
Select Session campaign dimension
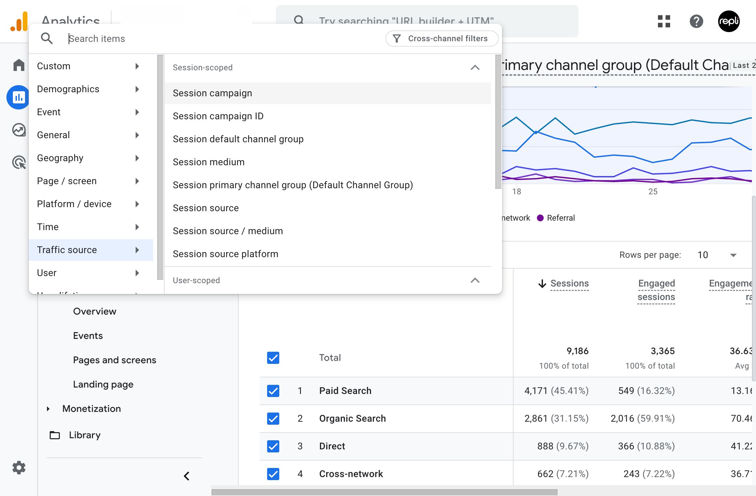click(x=328, y=93)
